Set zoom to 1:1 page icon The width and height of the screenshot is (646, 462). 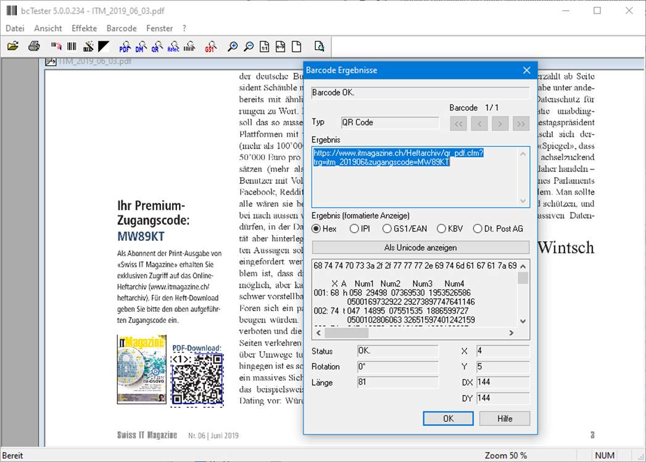[265, 46]
